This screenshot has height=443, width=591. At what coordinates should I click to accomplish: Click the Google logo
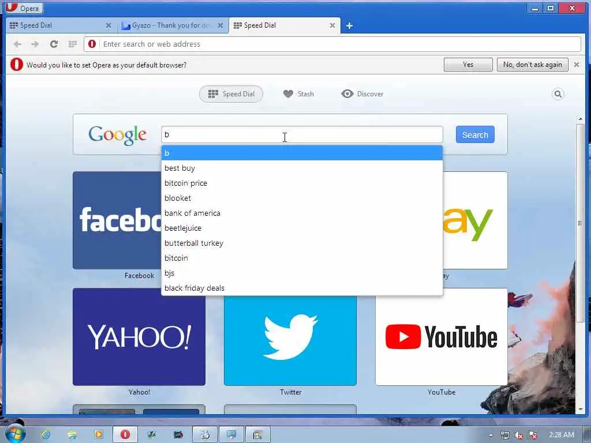tap(117, 135)
